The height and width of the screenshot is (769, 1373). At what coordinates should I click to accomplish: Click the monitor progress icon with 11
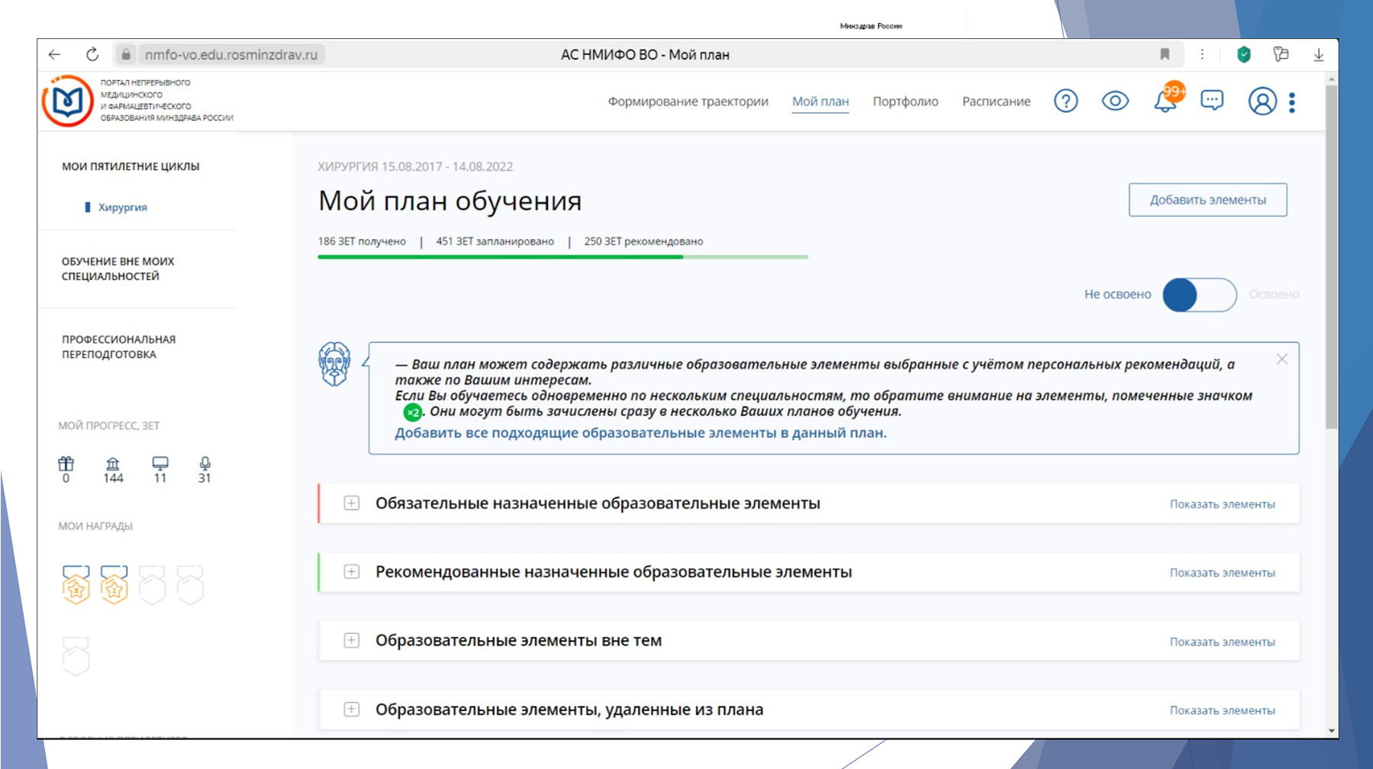tap(160, 463)
